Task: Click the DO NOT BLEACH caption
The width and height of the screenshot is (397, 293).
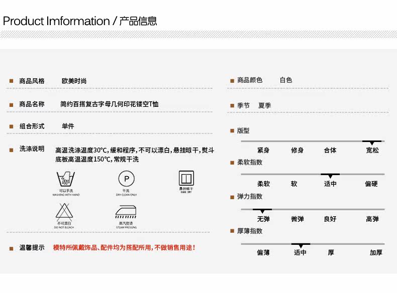Action: 64,227
